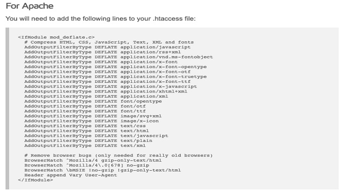
Task: Click the application/vnd.ms-fontobject line
Action: tap(119, 57)
